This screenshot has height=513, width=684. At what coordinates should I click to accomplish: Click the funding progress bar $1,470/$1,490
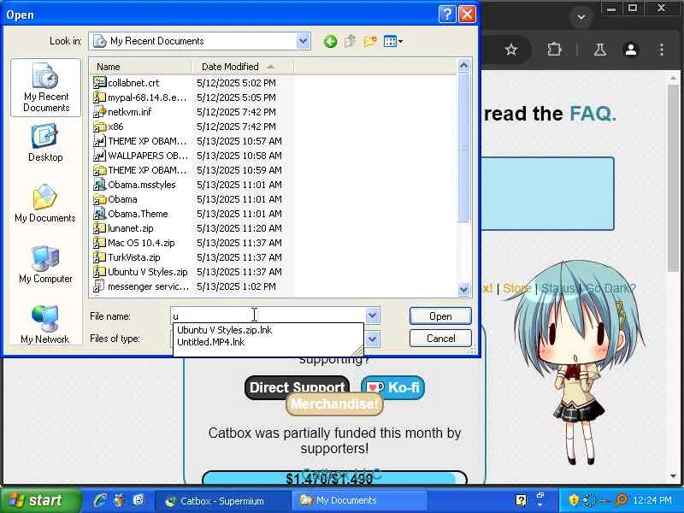pos(334,478)
